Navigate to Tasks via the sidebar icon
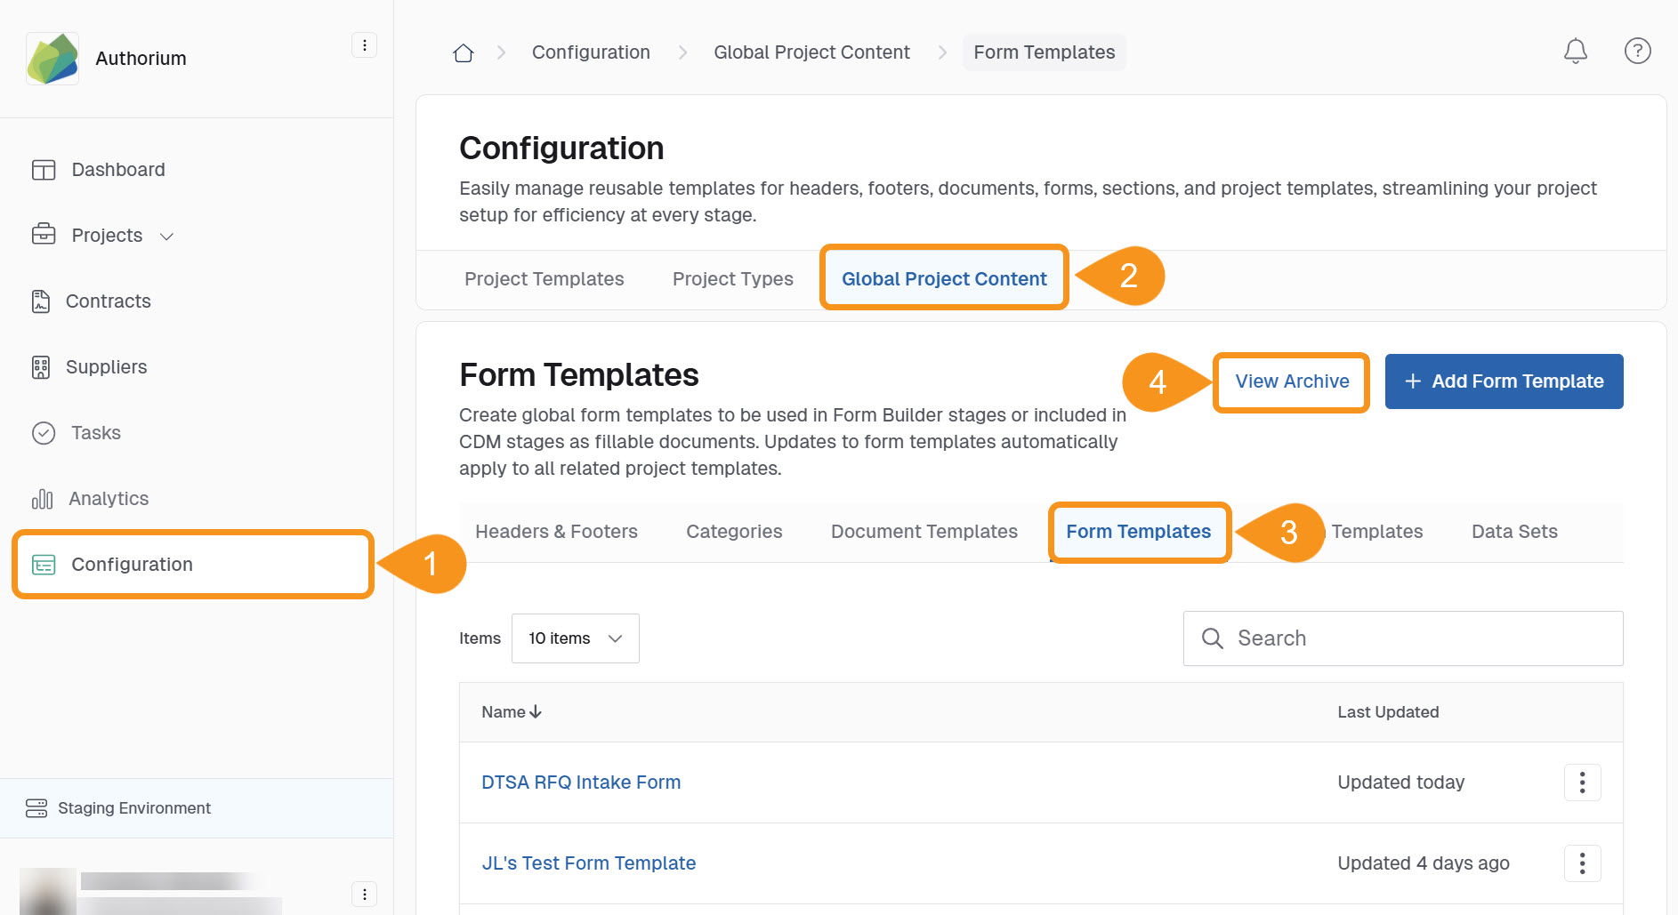 click(94, 433)
